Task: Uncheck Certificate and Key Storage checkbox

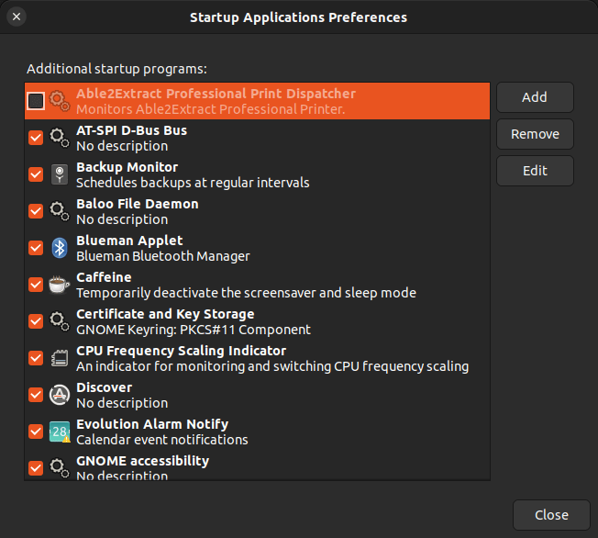Action: tap(36, 321)
